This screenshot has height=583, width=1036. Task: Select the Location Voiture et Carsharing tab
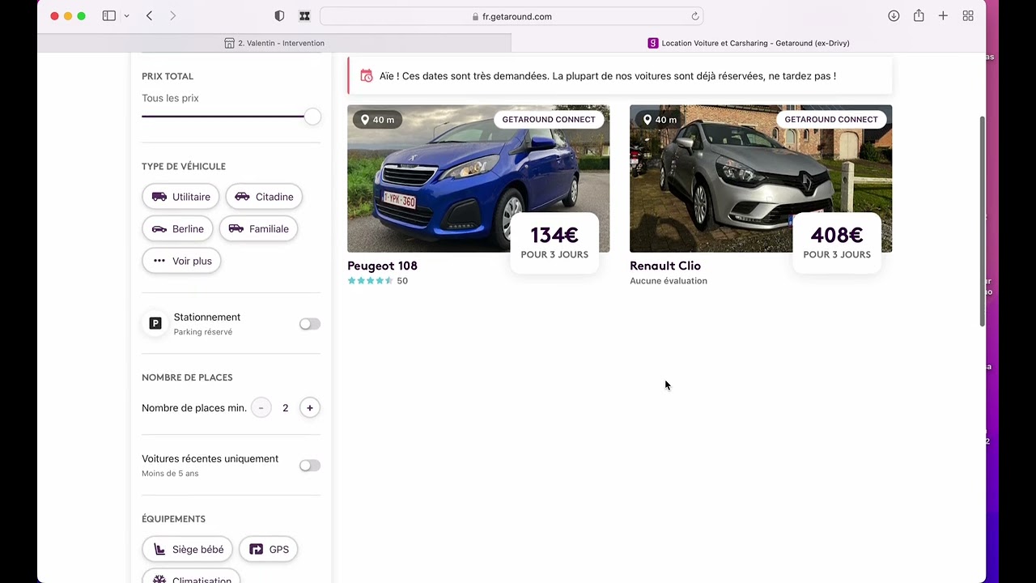point(749,43)
